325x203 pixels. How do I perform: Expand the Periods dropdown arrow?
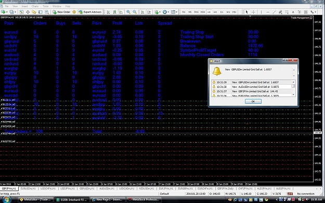pos(168,12)
